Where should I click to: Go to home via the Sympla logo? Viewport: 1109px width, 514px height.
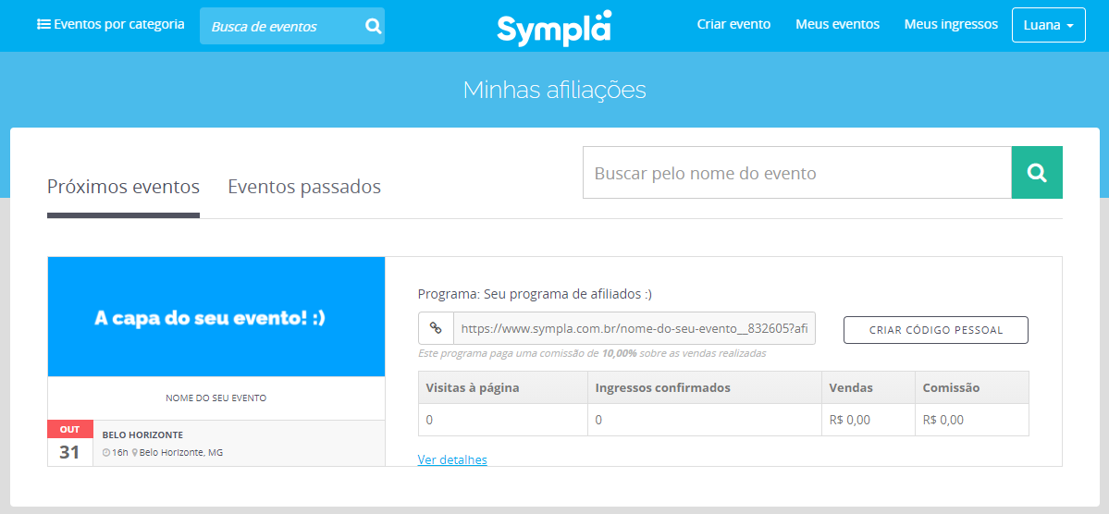[554, 29]
